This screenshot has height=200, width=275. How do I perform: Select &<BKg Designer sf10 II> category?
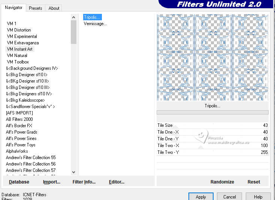pyautogui.click(x=27, y=81)
